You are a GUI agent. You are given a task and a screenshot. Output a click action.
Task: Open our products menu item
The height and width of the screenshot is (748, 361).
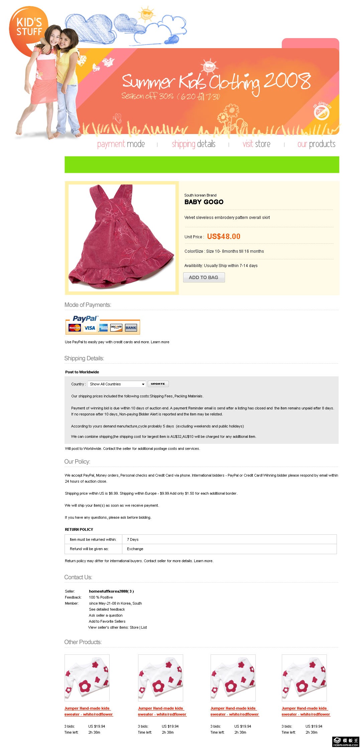click(x=316, y=144)
